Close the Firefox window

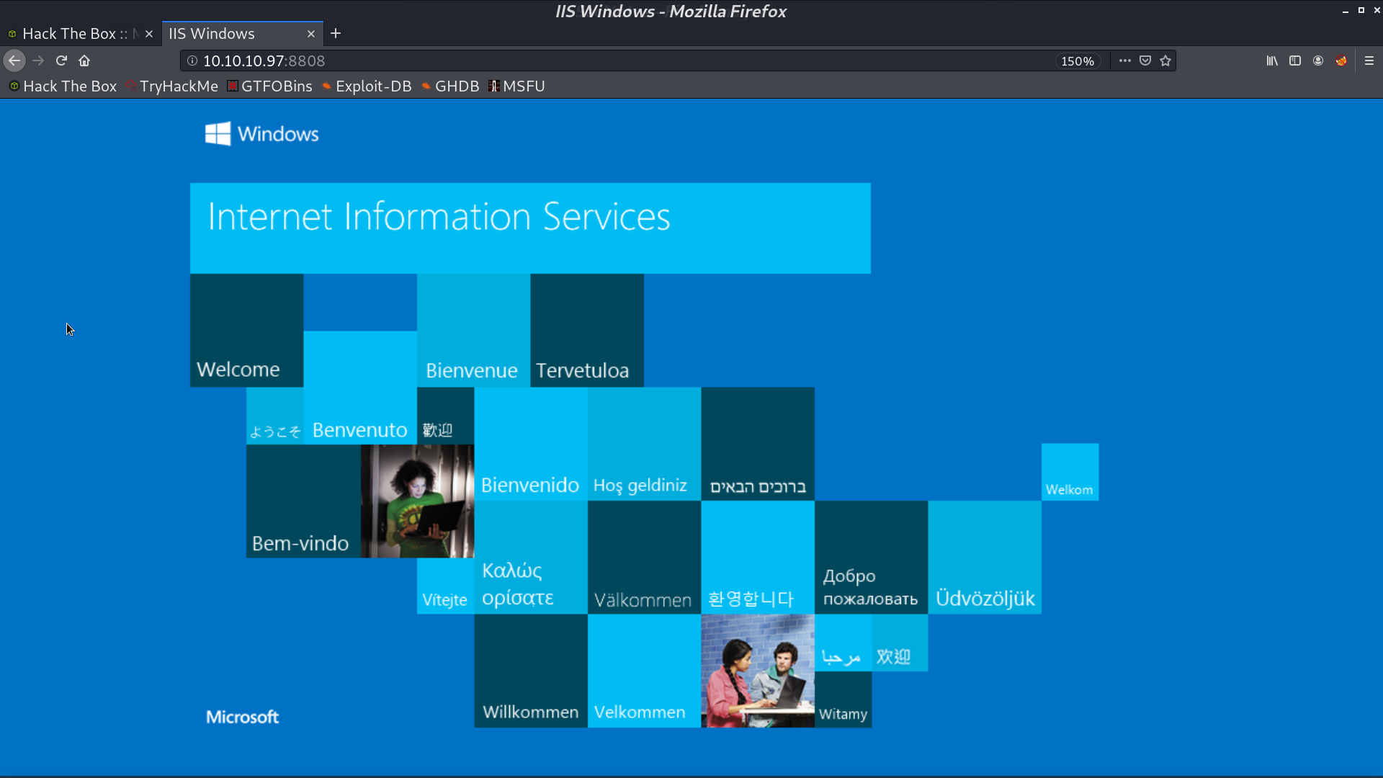(1377, 11)
